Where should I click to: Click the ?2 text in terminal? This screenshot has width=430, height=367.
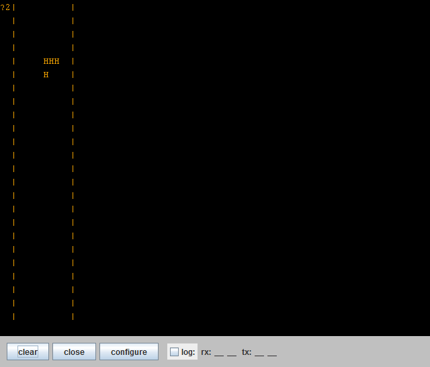pyautogui.click(x=5, y=7)
